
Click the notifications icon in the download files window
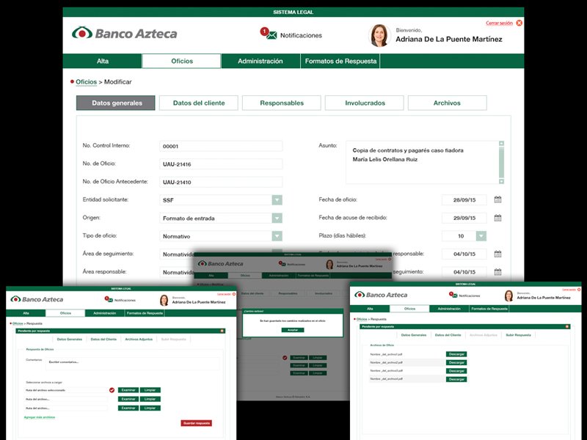pos(453,295)
